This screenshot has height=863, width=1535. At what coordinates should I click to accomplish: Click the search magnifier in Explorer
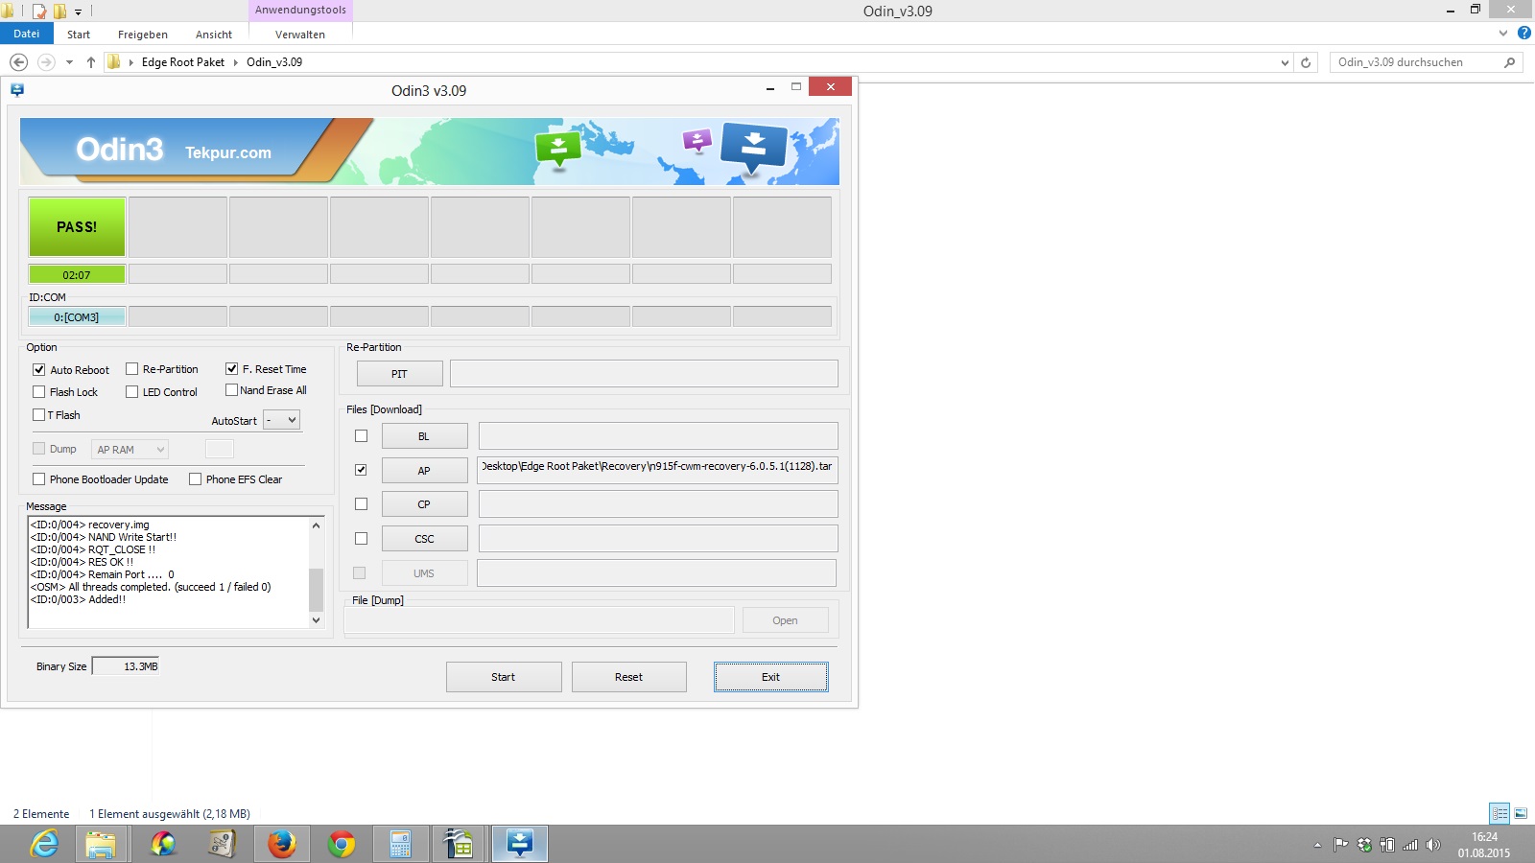tap(1510, 62)
